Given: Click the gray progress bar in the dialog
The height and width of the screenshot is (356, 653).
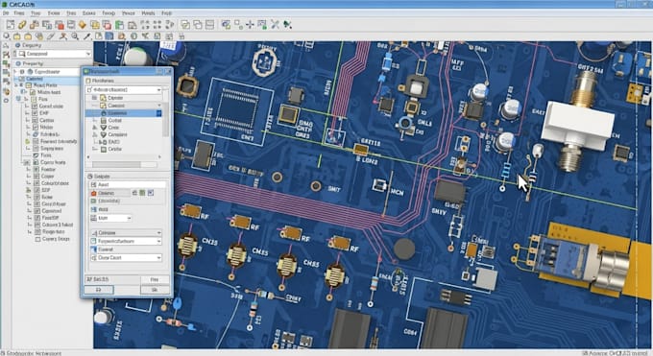Looking at the screenshot, I should tap(125, 165).
